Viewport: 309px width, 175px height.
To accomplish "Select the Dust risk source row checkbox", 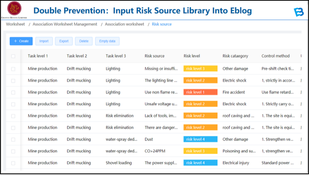I will coord(13,140).
